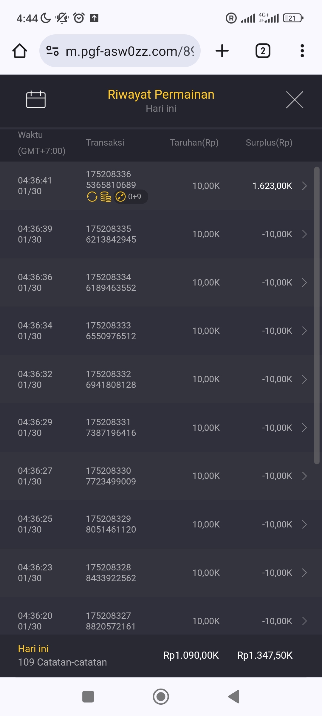Viewport: 322px width, 716px height.
Task: Open the browser three-dot menu
Action: coord(302,51)
